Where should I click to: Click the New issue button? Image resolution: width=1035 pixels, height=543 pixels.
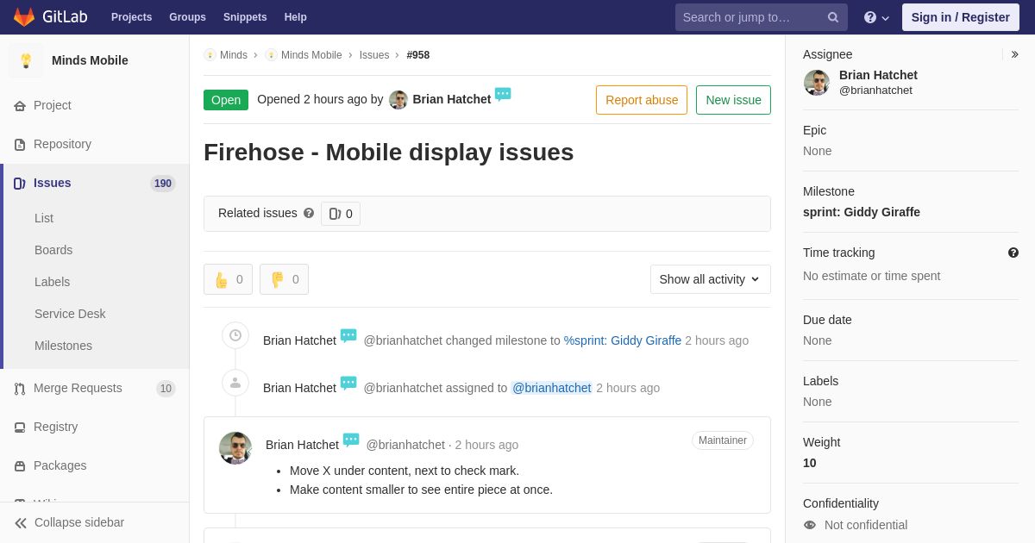[x=733, y=100]
